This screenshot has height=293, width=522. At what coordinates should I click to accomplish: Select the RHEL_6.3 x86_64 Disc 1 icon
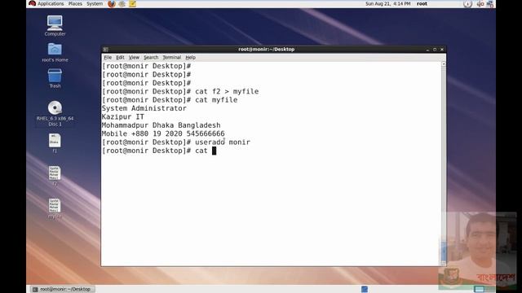[55, 113]
